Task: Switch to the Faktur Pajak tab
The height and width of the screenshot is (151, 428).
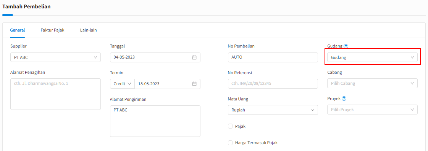Action: (x=52, y=30)
